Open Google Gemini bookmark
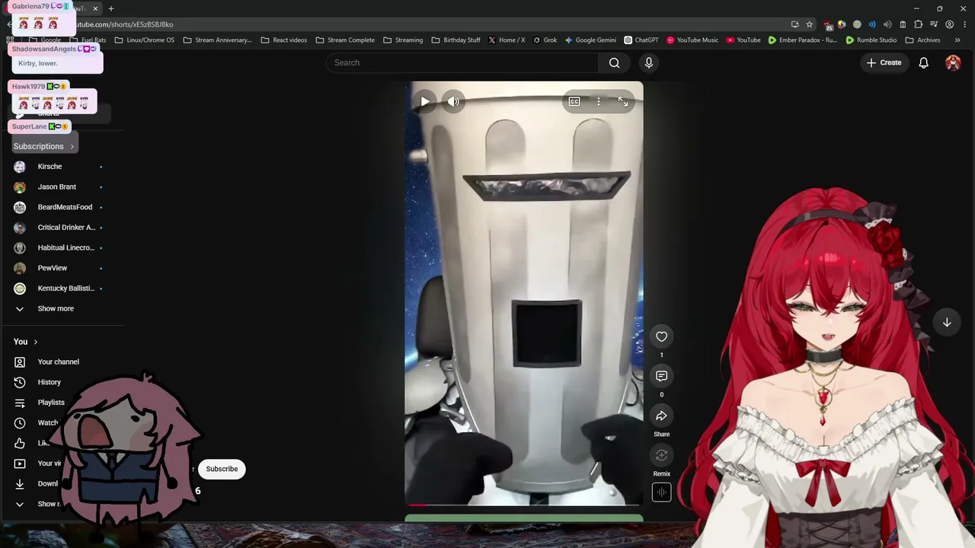 (x=590, y=40)
